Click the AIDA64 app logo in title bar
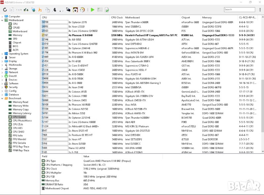 pyautogui.click(x=2, y=2)
